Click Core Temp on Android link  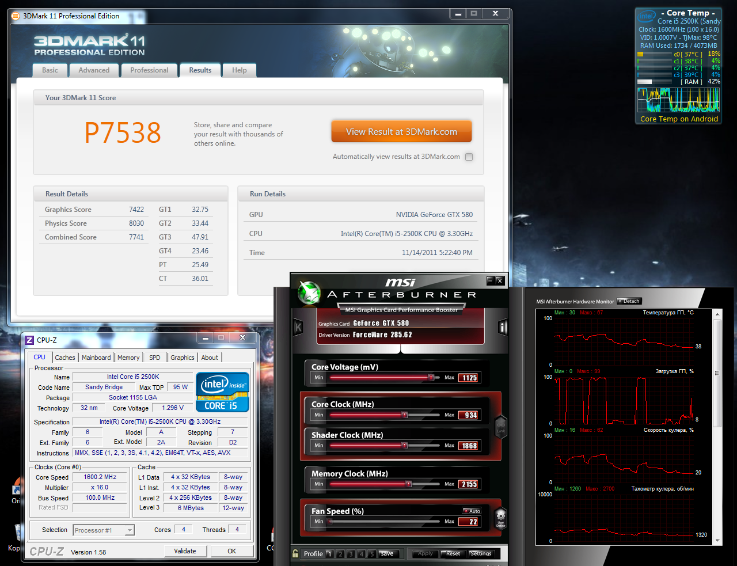pyautogui.click(x=679, y=119)
